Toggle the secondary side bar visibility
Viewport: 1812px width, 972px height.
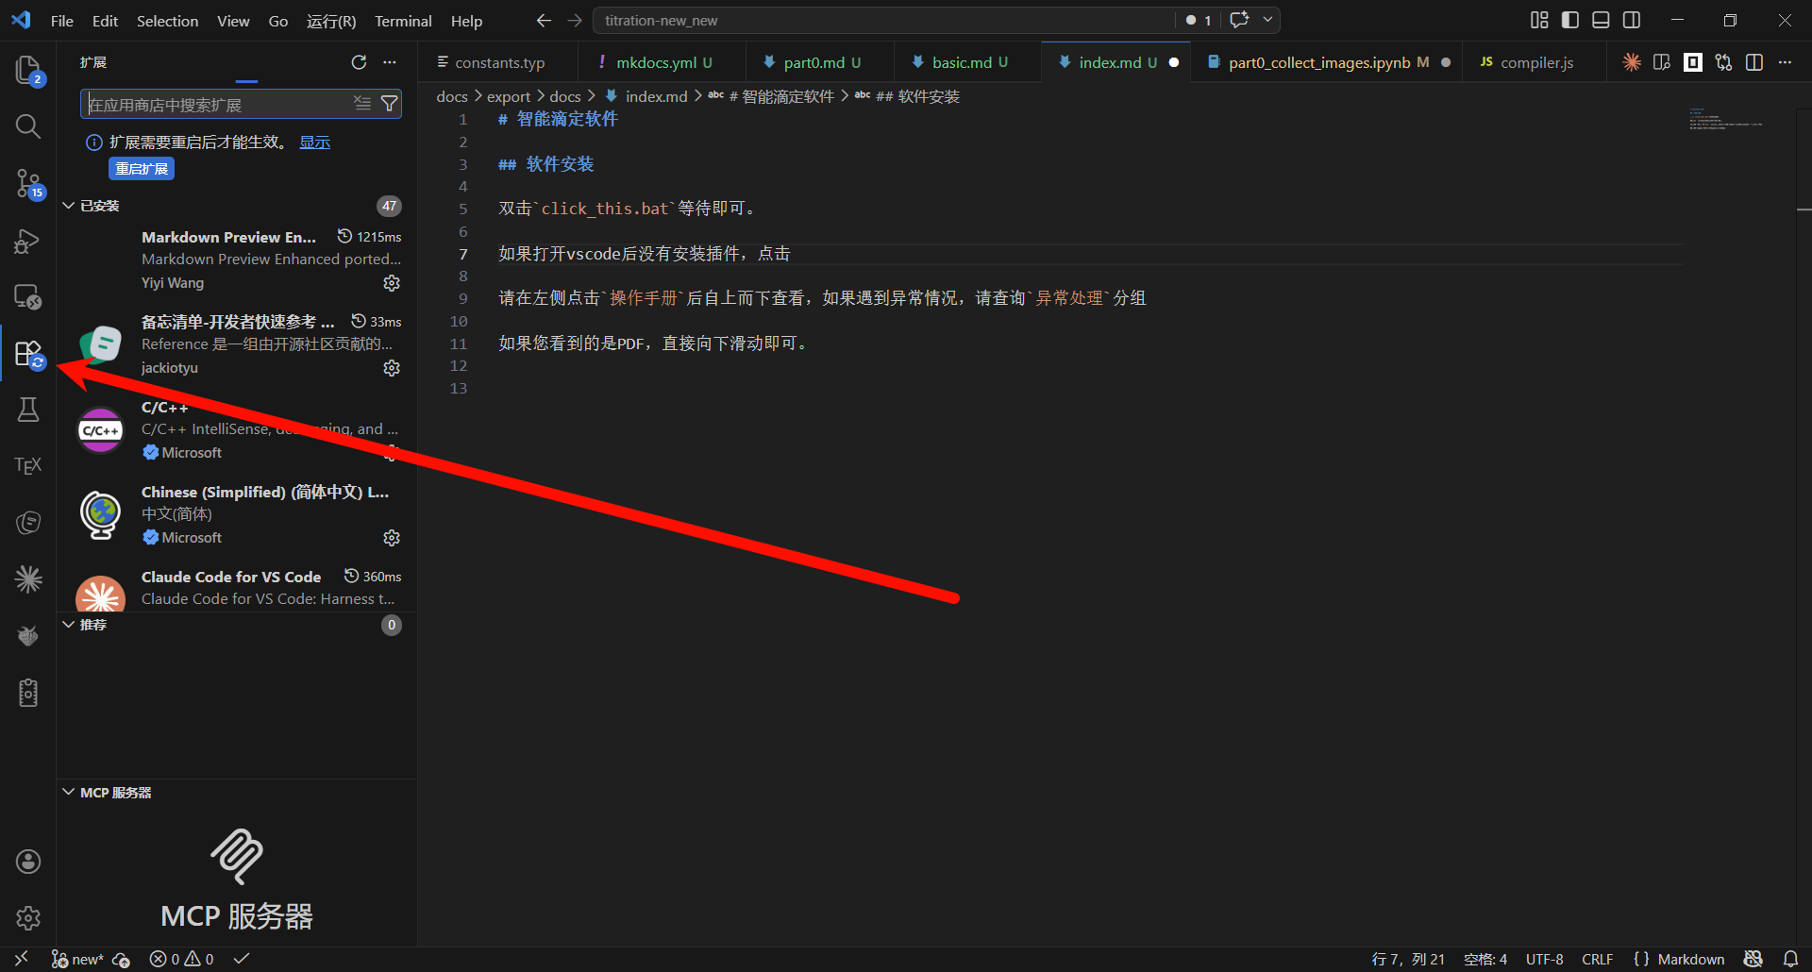coord(1632,20)
